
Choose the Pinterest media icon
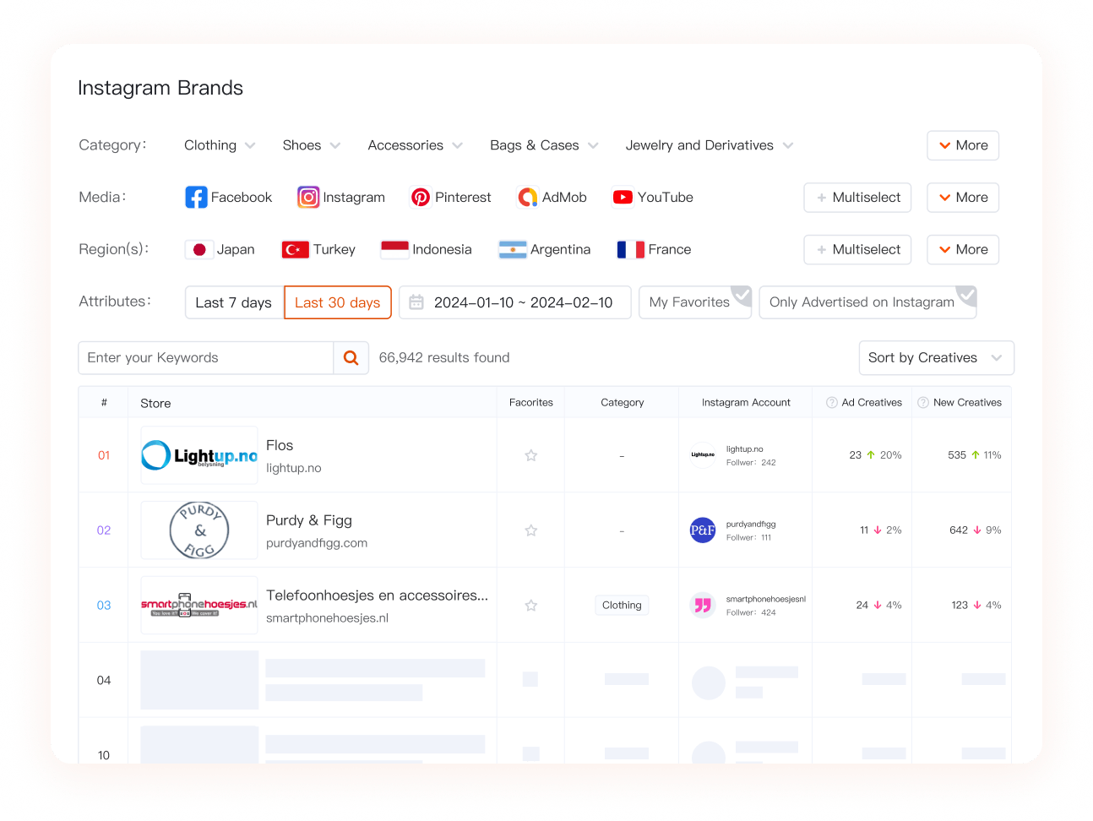421,198
